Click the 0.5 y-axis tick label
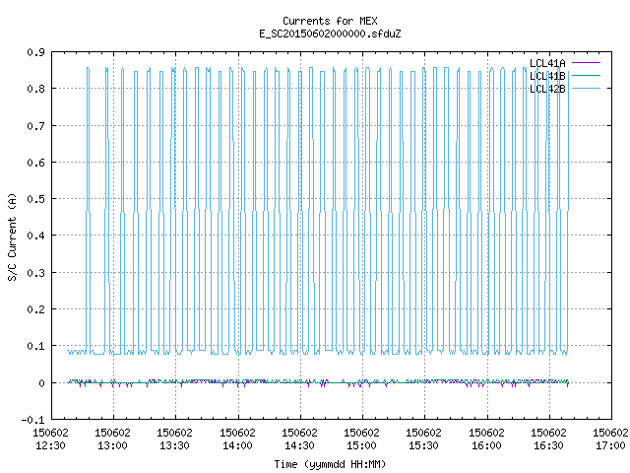 coord(35,199)
